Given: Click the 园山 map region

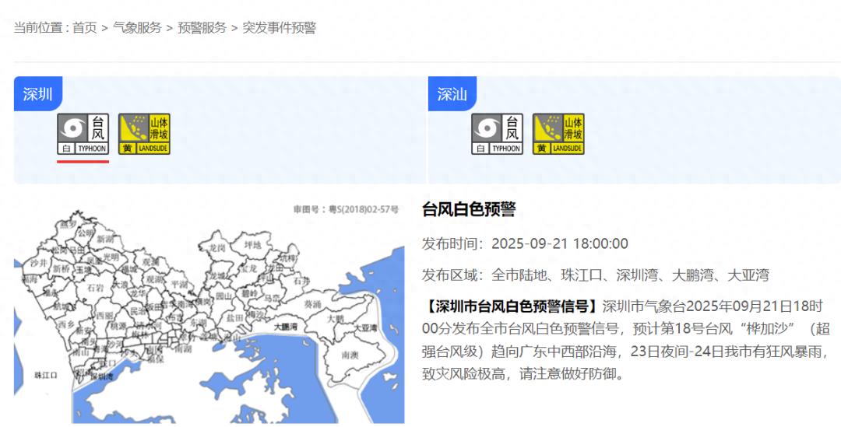Looking at the screenshot, I should 224,296.
